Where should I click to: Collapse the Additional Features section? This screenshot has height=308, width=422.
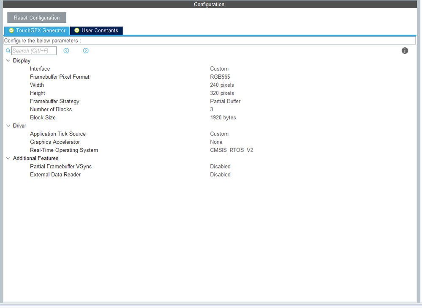[8, 159]
